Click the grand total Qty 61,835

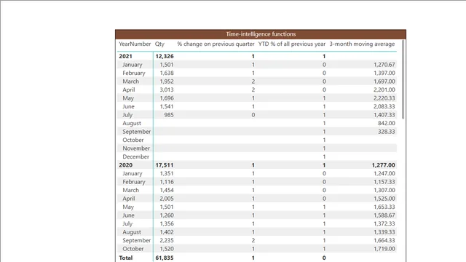click(x=165, y=258)
